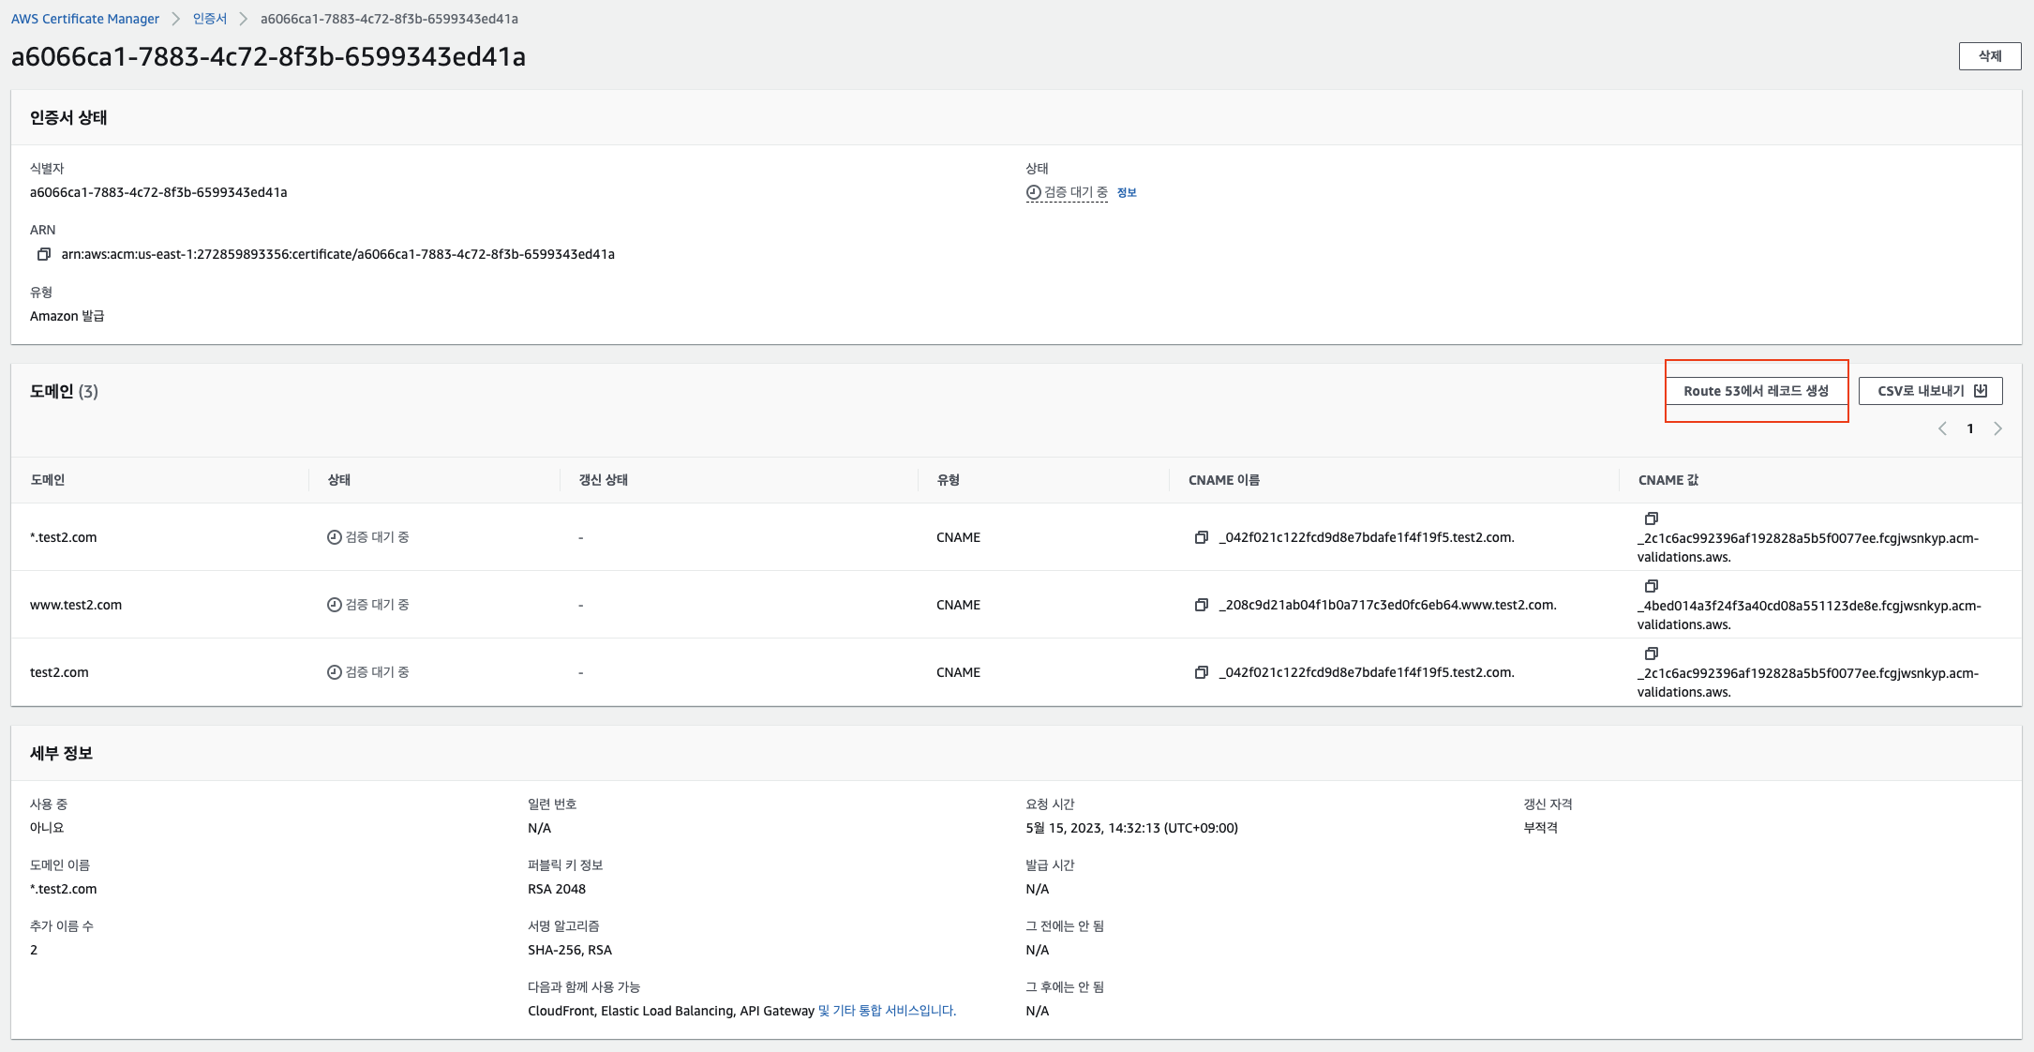This screenshot has width=2034, height=1052.
Task: Delete certificate with 삭제 button
Action: coord(1989,56)
